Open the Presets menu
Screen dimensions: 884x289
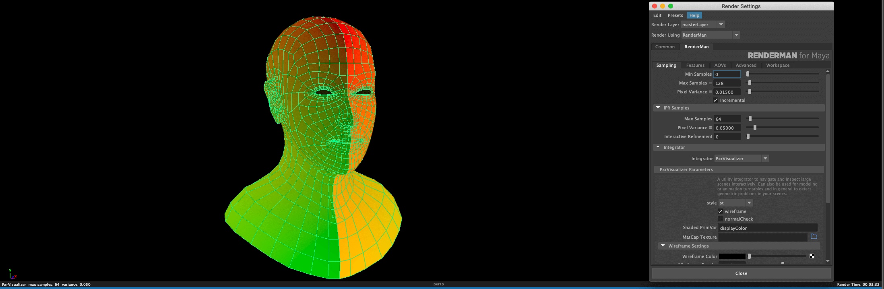point(675,15)
